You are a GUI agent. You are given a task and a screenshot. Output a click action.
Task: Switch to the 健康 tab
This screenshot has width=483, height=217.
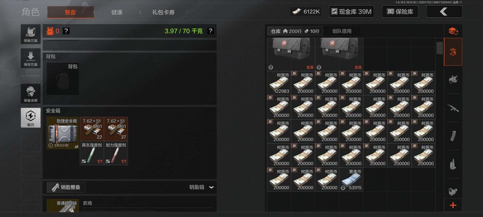click(x=117, y=13)
